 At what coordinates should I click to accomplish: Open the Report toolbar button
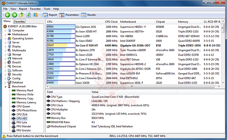tap(50, 15)
